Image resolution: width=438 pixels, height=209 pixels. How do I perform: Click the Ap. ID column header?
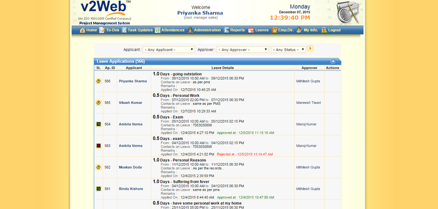(x=110, y=68)
